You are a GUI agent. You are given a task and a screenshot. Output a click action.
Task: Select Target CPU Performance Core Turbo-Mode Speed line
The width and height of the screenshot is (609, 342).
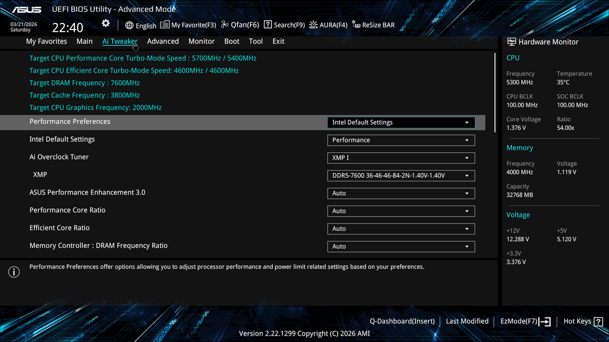(143, 58)
